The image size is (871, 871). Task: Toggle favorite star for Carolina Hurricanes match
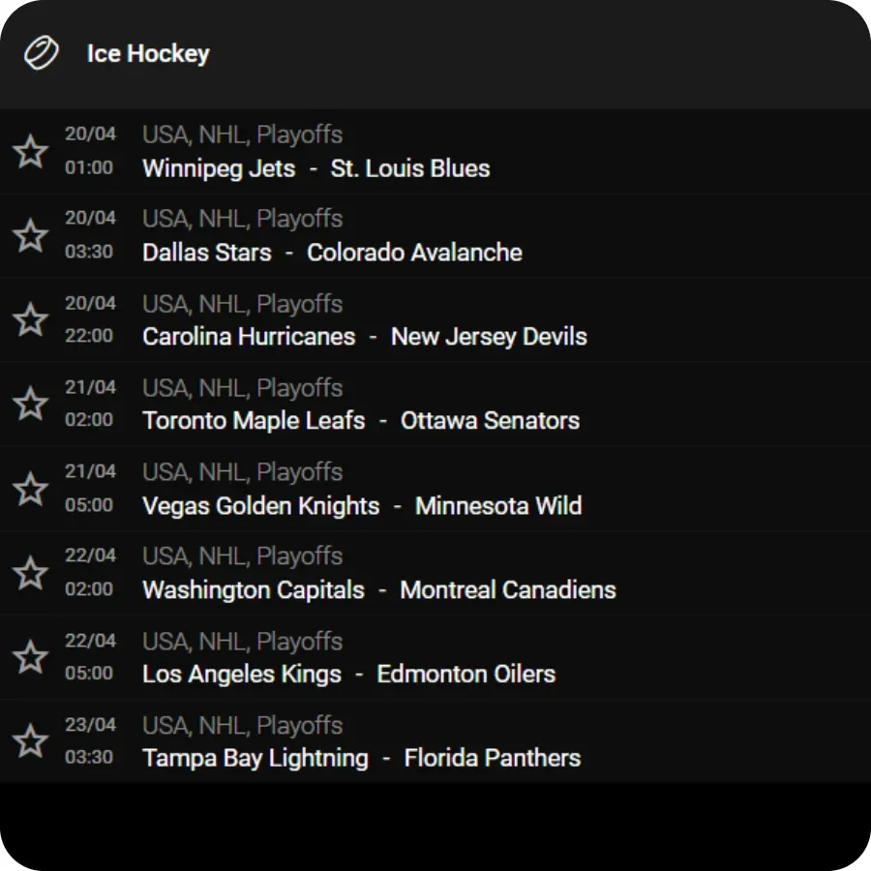(x=31, y=320)
